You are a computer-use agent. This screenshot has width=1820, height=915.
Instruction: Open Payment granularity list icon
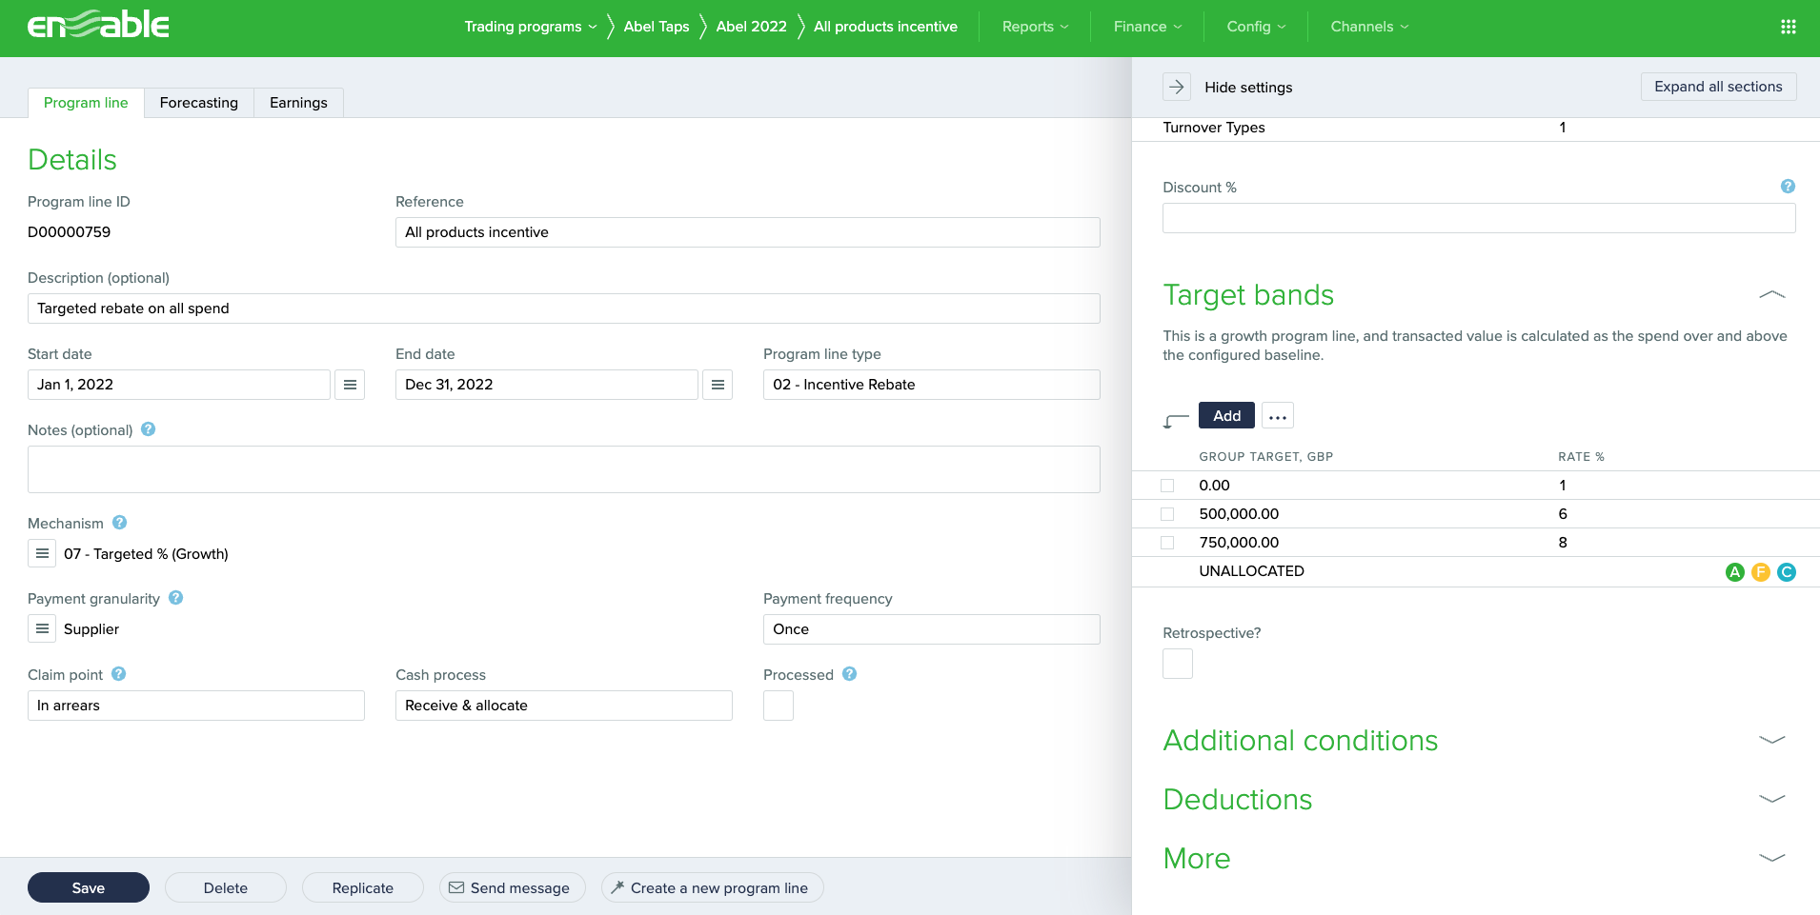[42, 628]
